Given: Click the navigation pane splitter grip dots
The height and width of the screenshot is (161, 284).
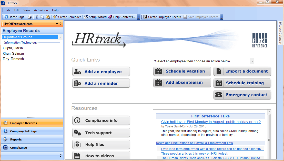Looking at the screenshot, I should tap(32, 118).
